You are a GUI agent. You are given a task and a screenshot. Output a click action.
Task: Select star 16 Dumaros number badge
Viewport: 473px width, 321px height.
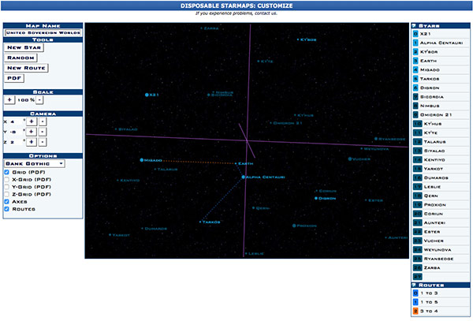(418, 177)
